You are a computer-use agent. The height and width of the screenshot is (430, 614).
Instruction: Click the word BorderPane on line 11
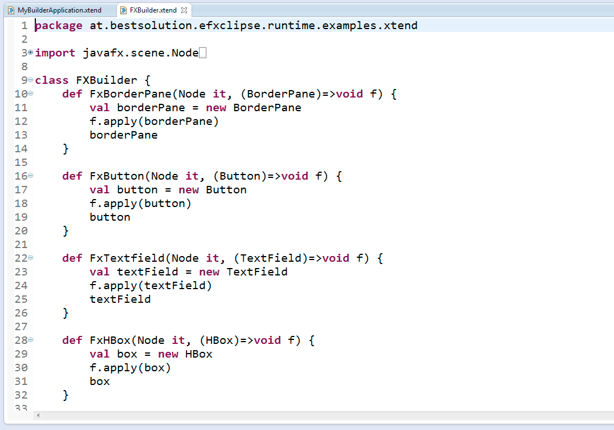267,108
